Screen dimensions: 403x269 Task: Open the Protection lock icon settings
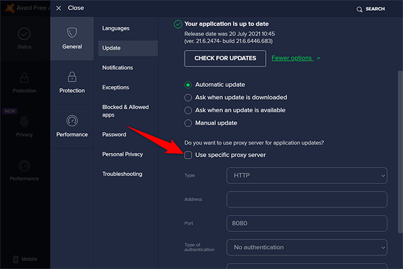click(x=72, y=77)
